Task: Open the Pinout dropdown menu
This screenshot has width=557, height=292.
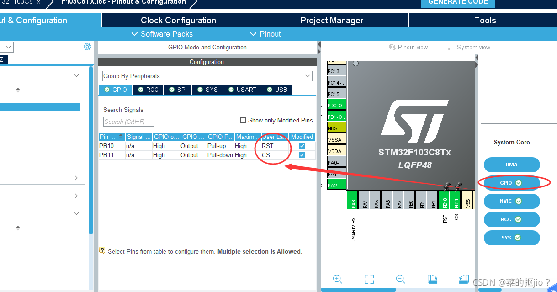Action: [x=265, y=34]
